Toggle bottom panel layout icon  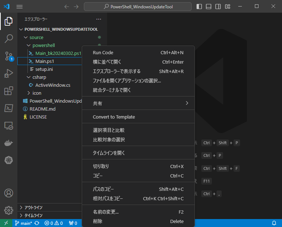click(x=209, y=7)
